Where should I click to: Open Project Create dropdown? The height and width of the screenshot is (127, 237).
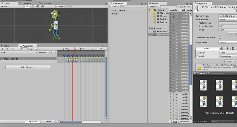[154, 7]
